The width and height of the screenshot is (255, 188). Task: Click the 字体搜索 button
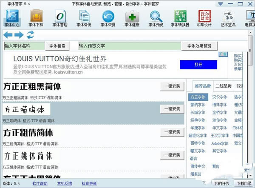(57, 46)
